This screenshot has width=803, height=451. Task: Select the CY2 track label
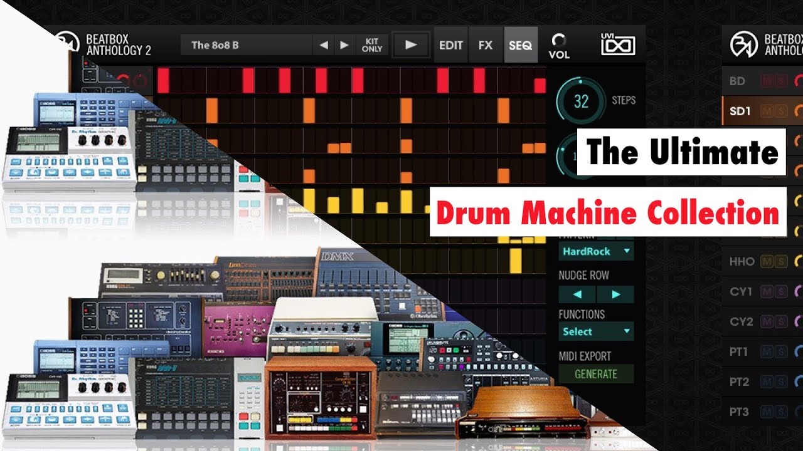pos(741,321)
